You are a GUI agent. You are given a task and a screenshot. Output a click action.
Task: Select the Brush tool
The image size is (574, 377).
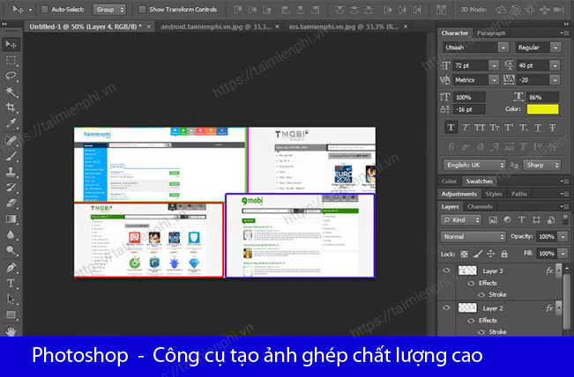click(x=11, y=155)
